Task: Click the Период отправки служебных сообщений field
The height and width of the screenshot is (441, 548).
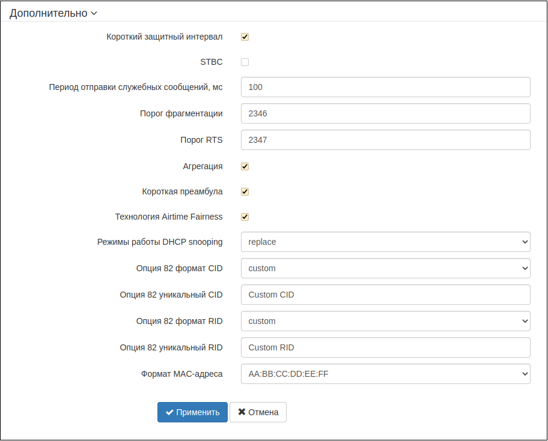Action: tap(385, 87)
